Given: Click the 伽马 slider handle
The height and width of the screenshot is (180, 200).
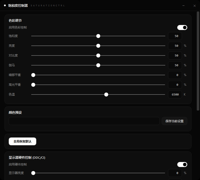Looking at the screenshot, I should (98, 65).
